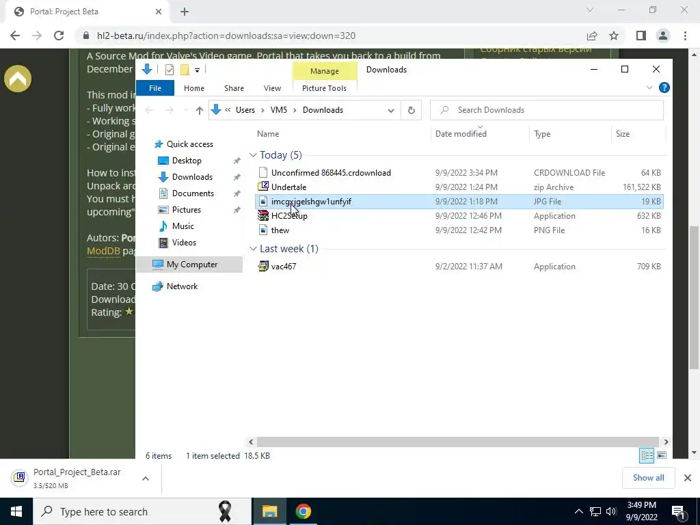This screenshot has width=700, height=525.
Task: Click the Chrome page vertical scrollbar
Action: pos(694,298)
